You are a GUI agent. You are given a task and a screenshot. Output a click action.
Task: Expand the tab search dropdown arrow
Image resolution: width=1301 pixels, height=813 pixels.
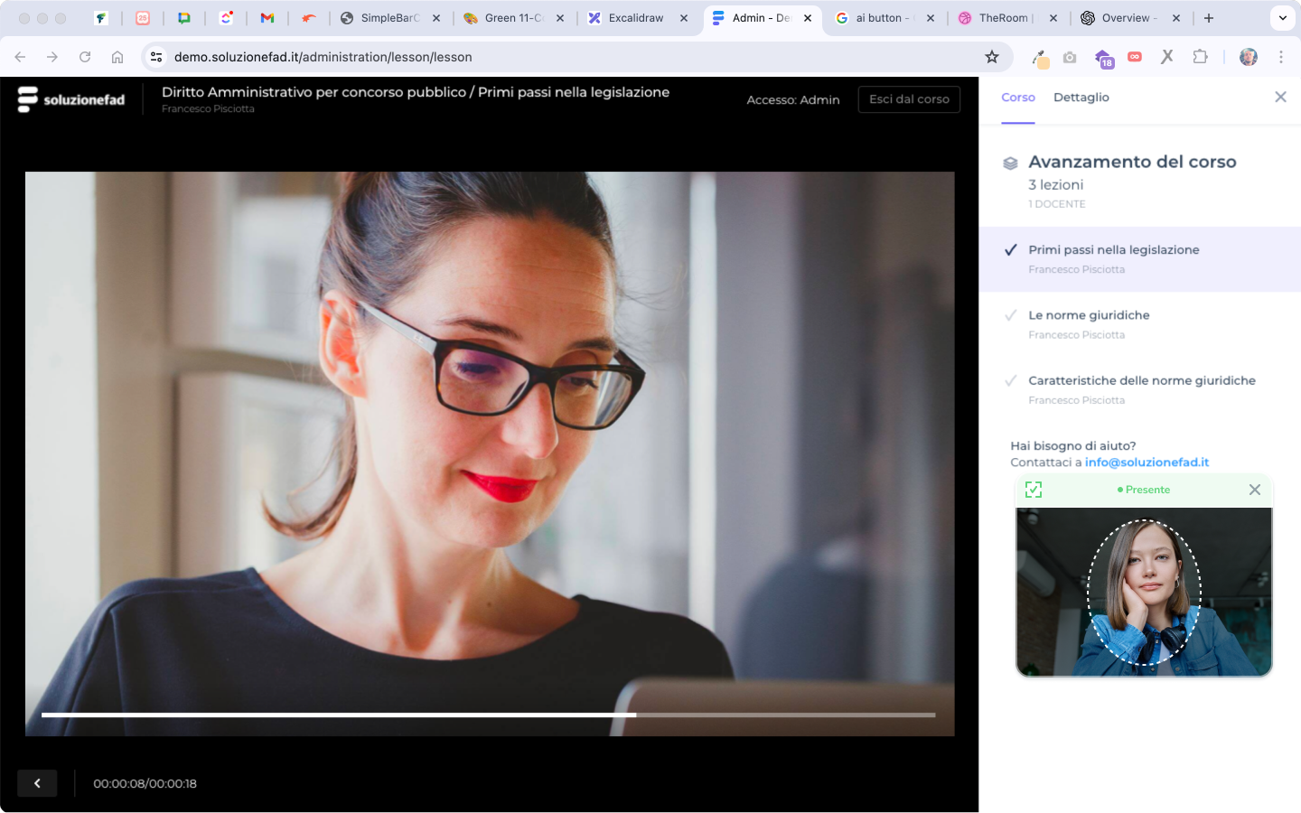pyautogui.click(x=1282, y=18)
